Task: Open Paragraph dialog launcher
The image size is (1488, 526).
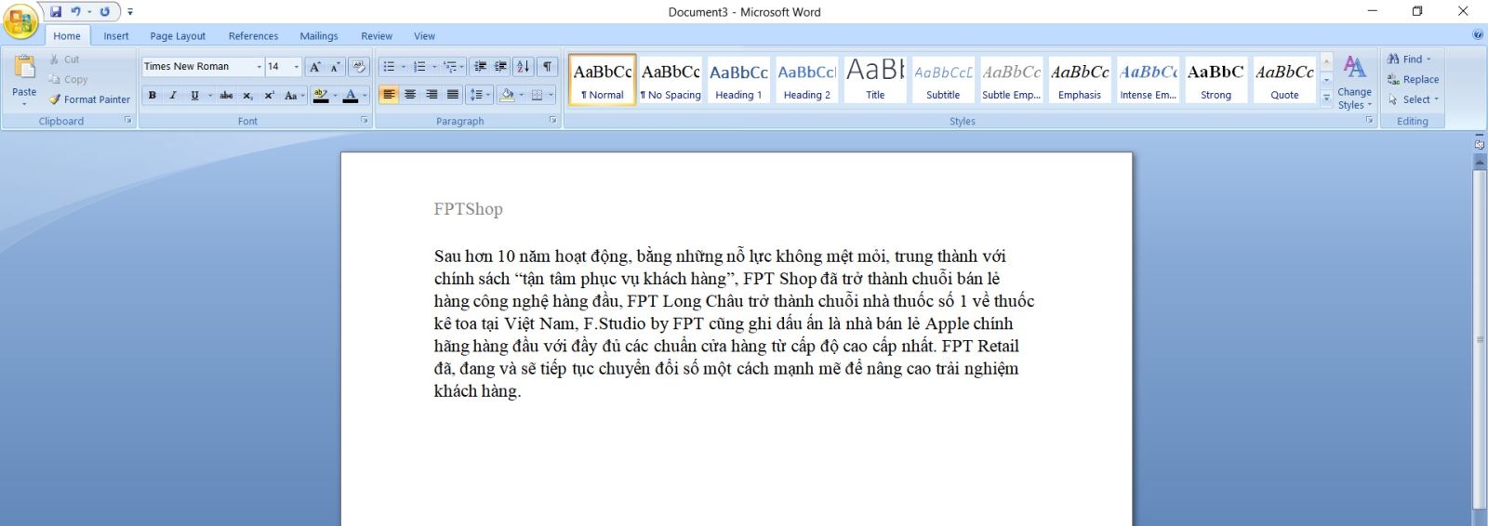Action: pos(552,121)
